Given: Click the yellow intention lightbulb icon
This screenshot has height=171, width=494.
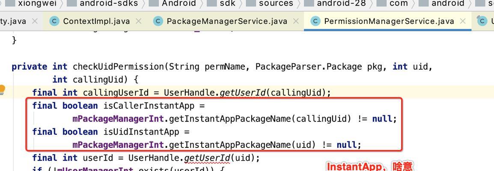Looking at the screenshot, I should click(2, 90).
